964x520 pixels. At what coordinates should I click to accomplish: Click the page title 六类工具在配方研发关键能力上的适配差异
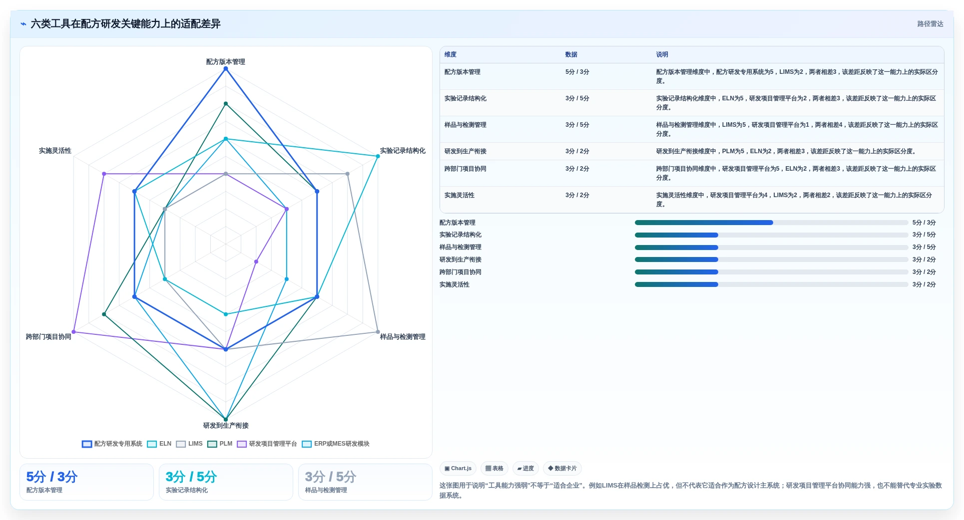(x=126, y=24)
